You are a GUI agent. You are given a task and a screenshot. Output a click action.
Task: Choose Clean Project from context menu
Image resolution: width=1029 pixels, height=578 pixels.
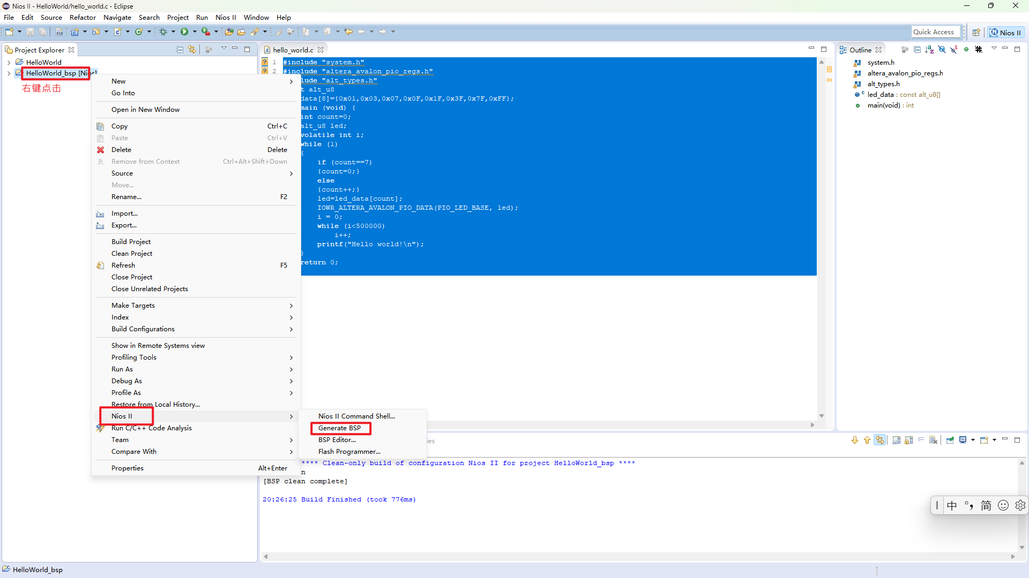(132, 254)
